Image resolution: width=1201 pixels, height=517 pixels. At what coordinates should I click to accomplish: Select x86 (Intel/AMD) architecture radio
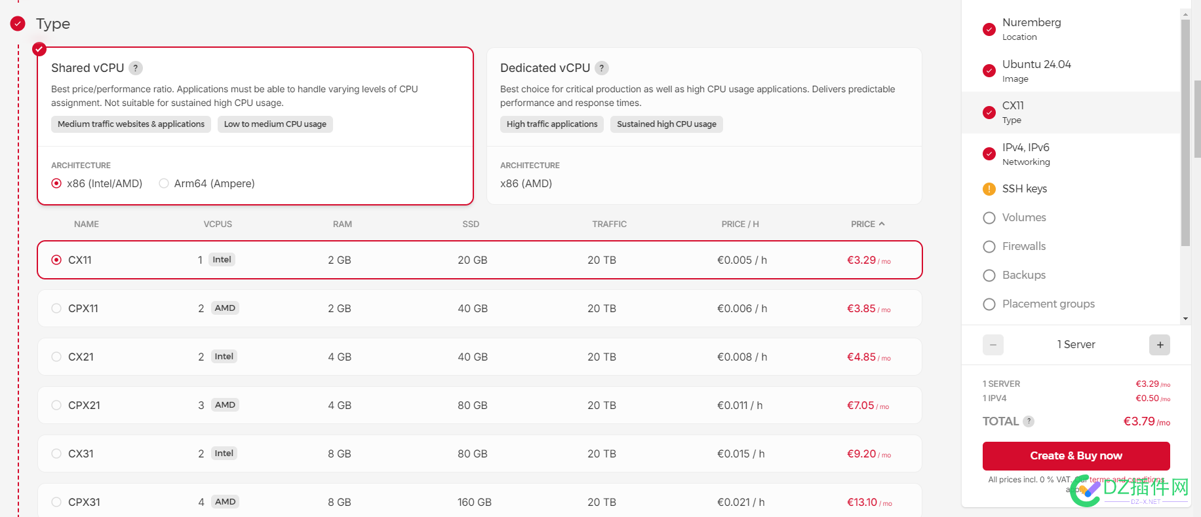click(56, 183)
